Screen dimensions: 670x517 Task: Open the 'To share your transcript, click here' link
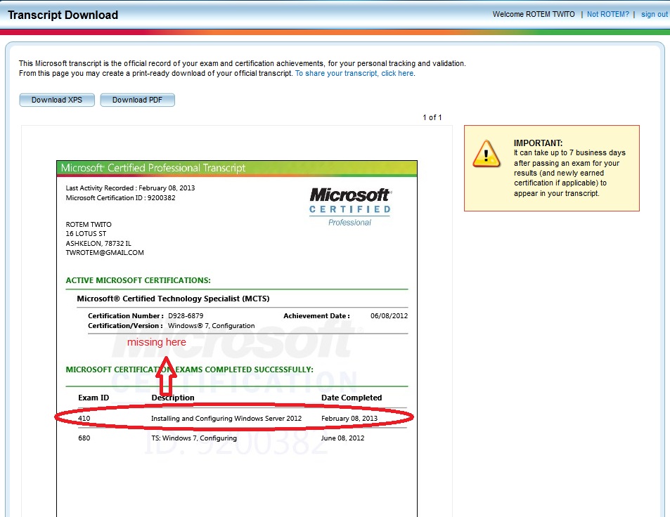click(354, 74)
